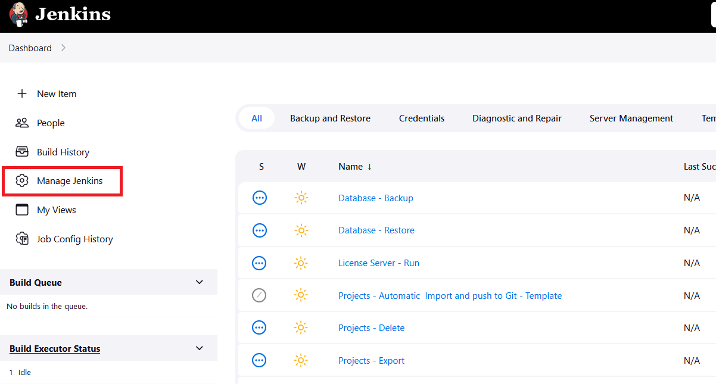Open the Credentials view tab

(x=421, y=118)
